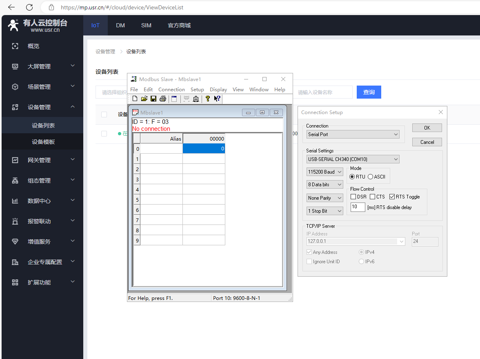The image size is (480, 359).
Task: Click the site lock icon in address bar
Action: [51, 7]
